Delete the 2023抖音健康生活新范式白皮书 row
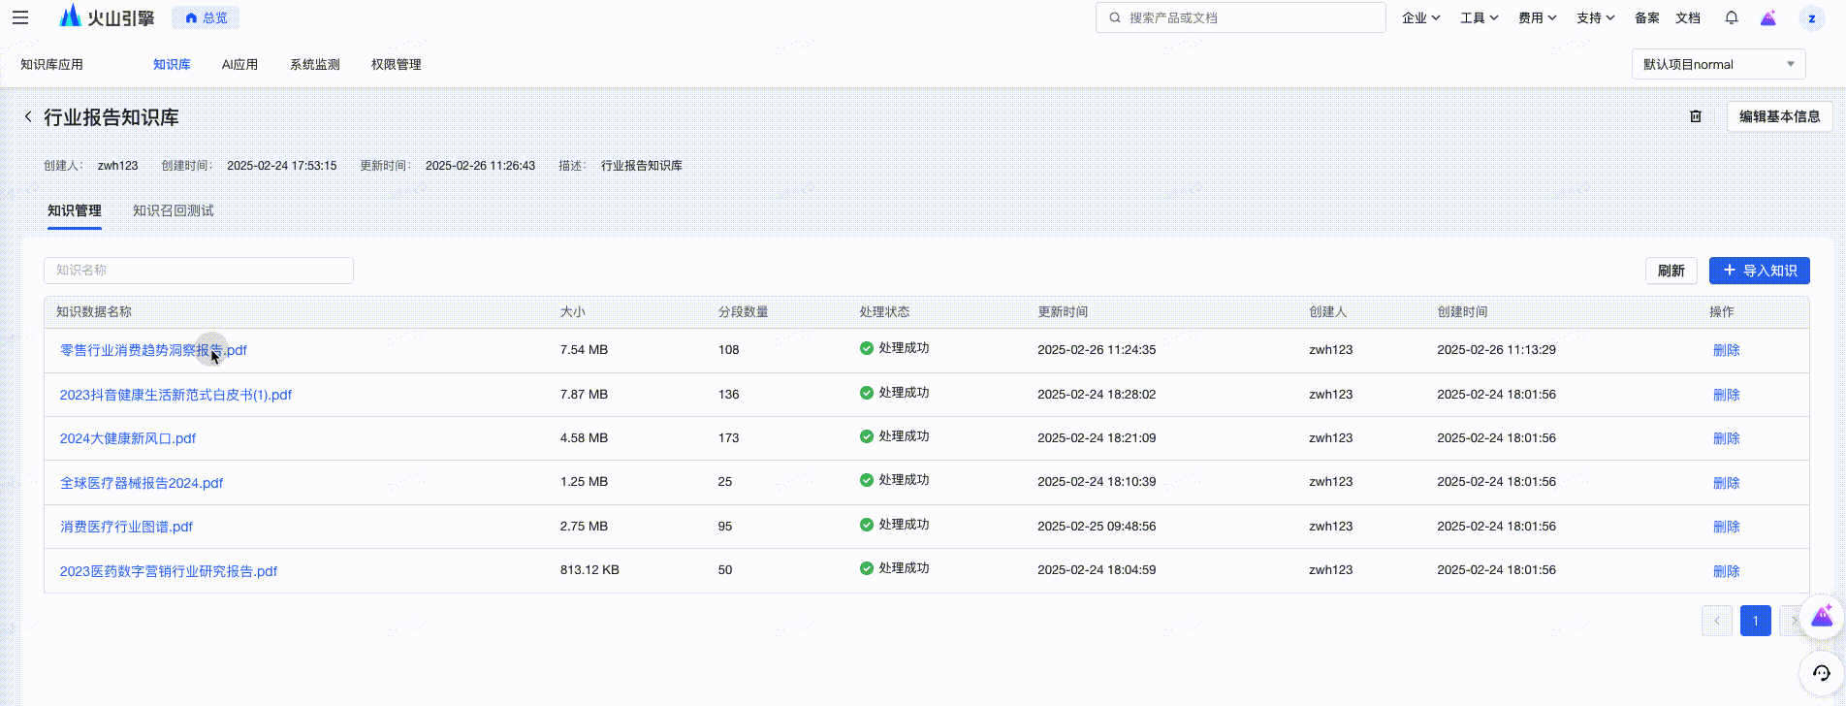This screenshot has height=706, width=1846. click(x=1726, y=395)
